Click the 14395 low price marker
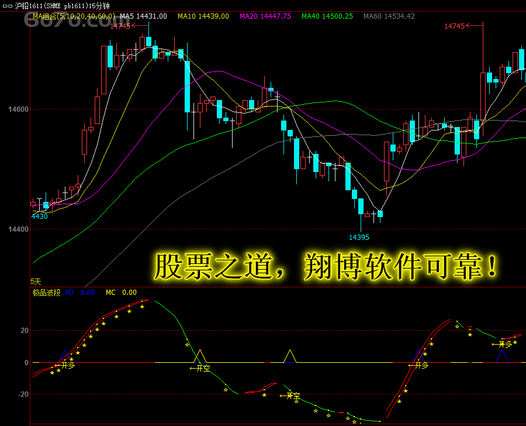Screen dimensions: 526x426 [359, 238]
